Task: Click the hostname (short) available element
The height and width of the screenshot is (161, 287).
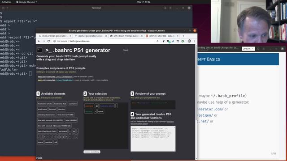Action: [x=45, y=104]
